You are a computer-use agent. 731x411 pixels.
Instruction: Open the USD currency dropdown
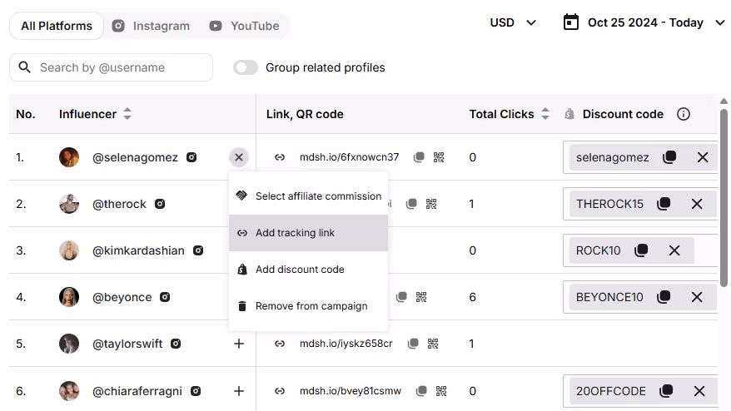[513, 22]
